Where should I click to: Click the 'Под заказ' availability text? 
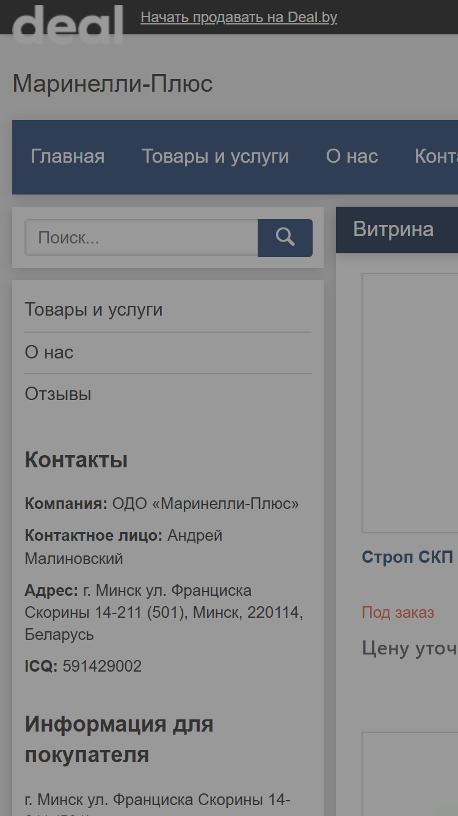point(398,612)
